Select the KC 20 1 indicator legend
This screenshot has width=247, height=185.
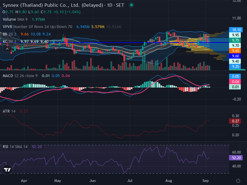tap(10, 42)
